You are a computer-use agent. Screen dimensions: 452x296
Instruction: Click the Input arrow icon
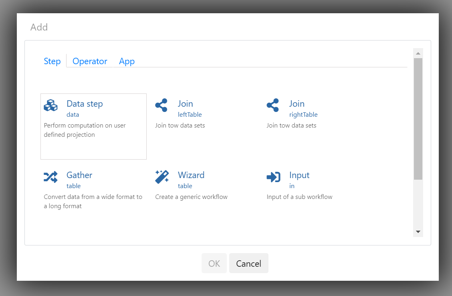274,177
